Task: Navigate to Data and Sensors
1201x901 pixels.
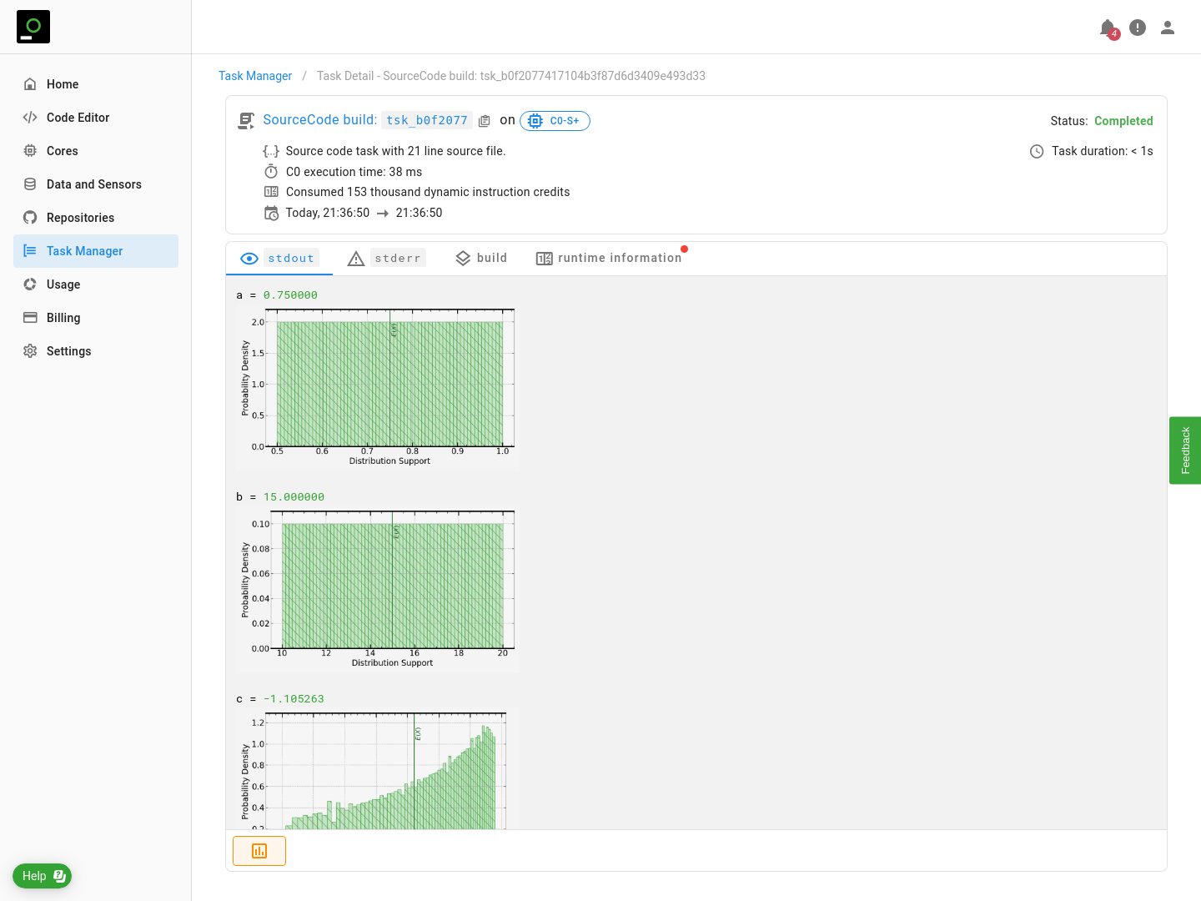Action: (x=93, y=184)
